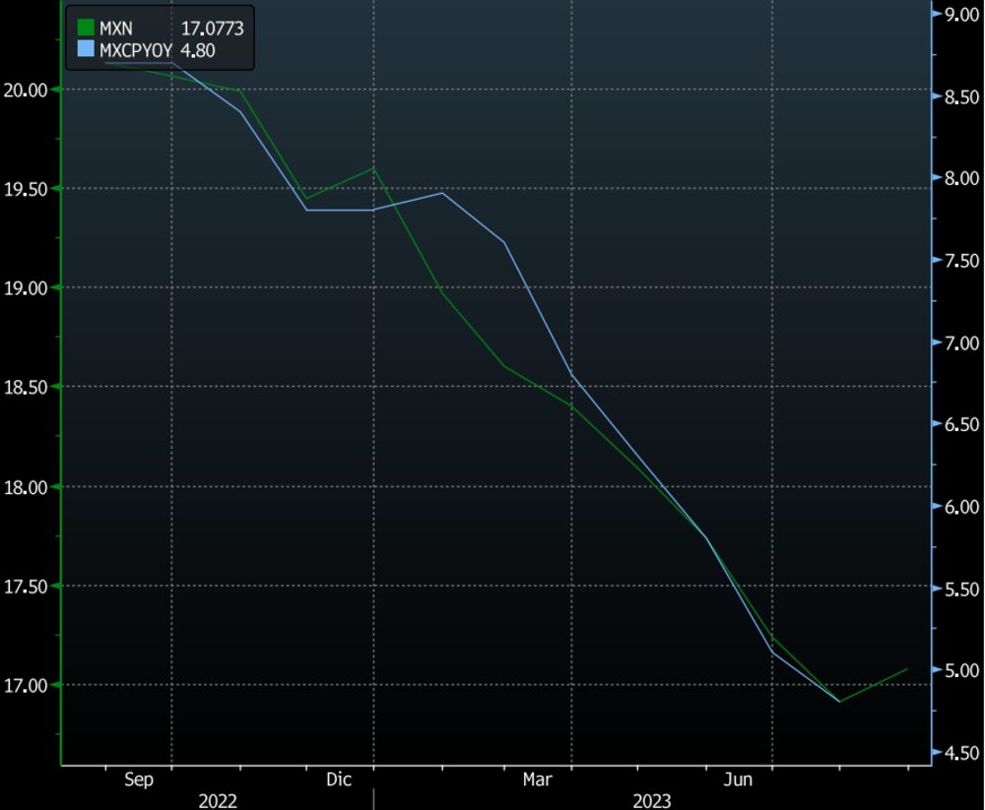Select the 2023 year label on x-axis
This screenshot has height=810, width=985.
651,801
